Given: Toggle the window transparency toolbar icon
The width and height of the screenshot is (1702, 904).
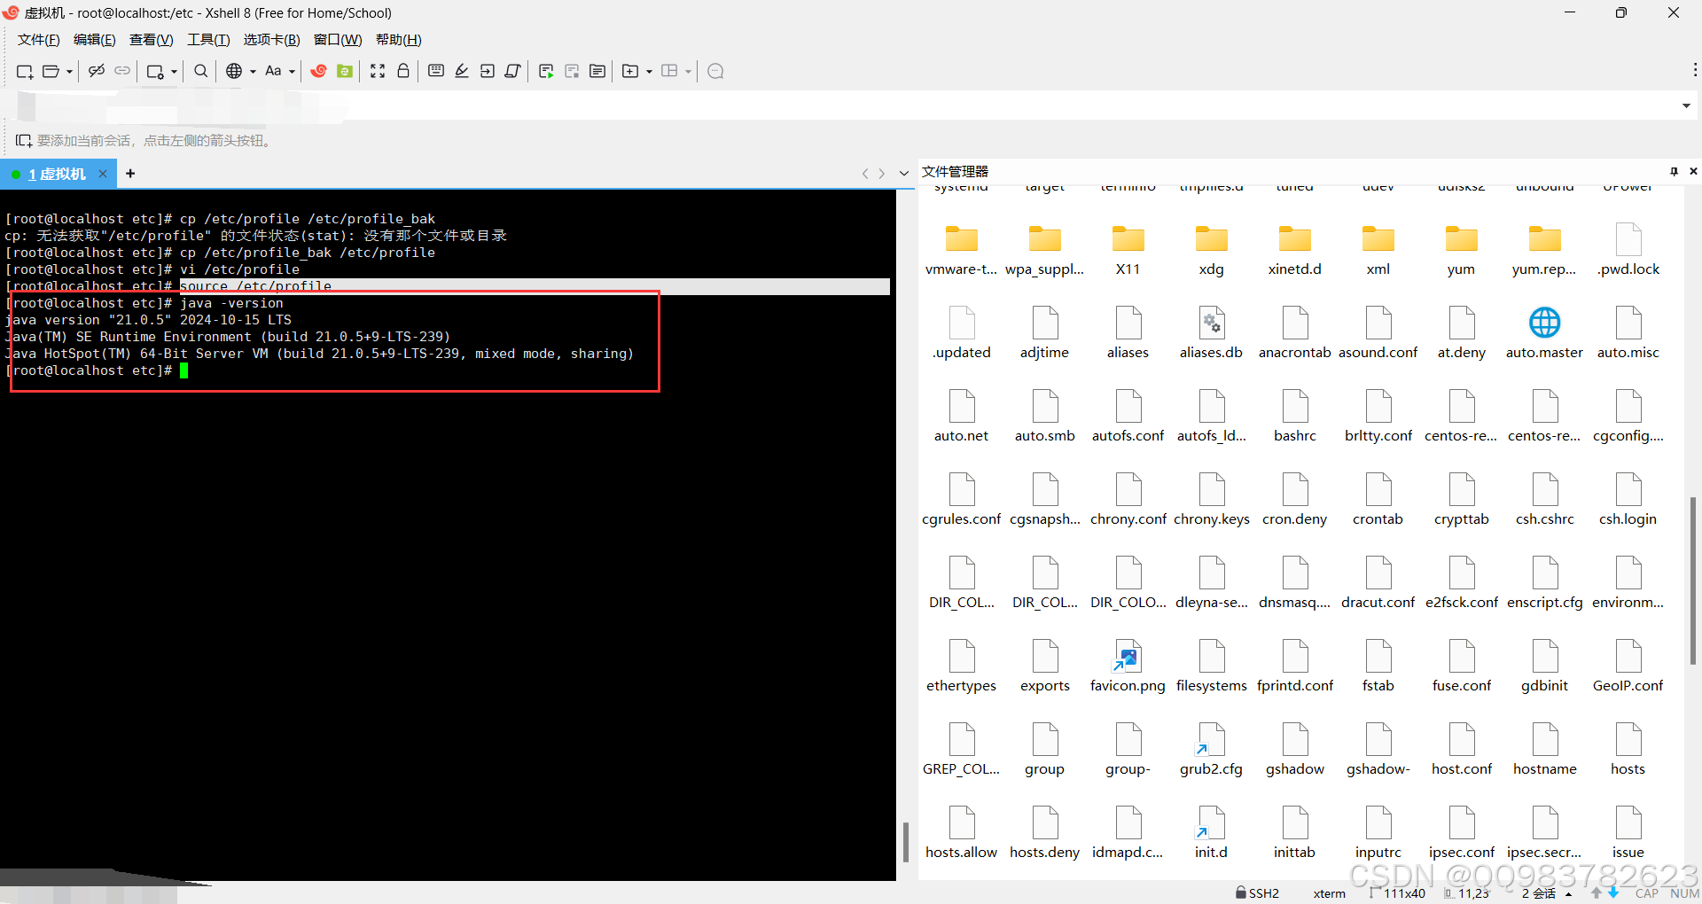Looking at the screenshot, I should point(513,71).
